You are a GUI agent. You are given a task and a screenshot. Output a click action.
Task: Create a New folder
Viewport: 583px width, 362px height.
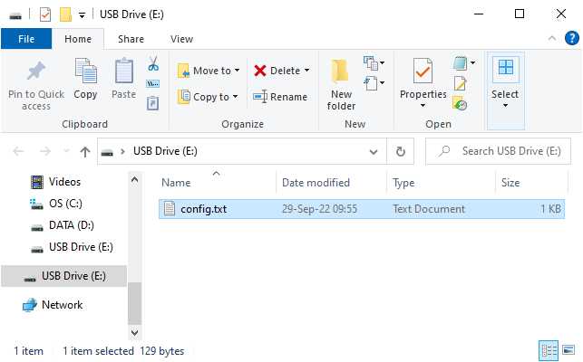pyautogui.click(x=341, y=85)
